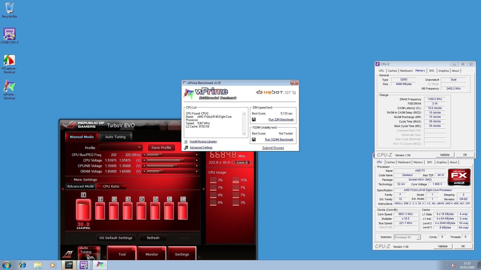This screenshot has width=481, height=270.
Task: Switch to Manual Mode tab
Action: point(82,137)
